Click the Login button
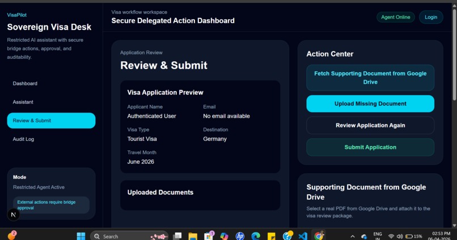 click(x=431, y=17)
